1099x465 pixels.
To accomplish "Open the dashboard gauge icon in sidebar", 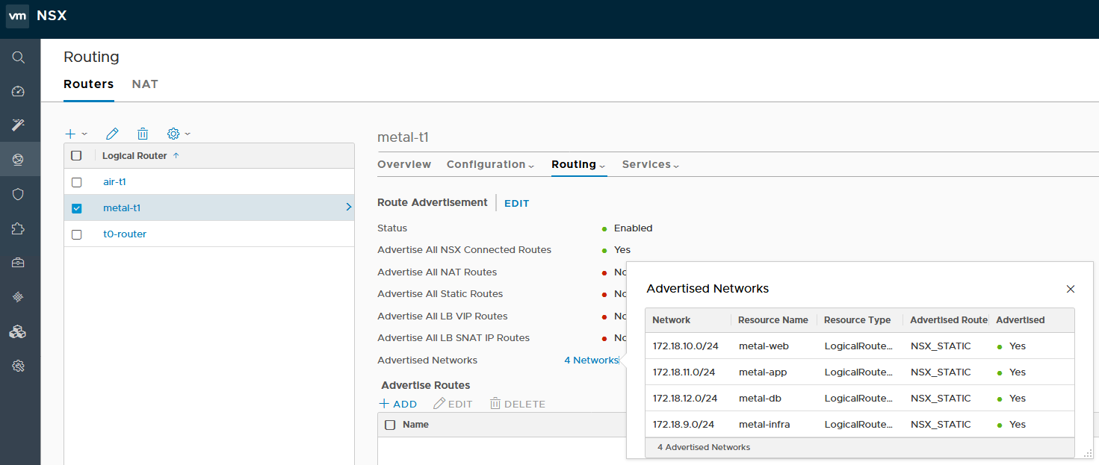I will click(x=19, y=91).
